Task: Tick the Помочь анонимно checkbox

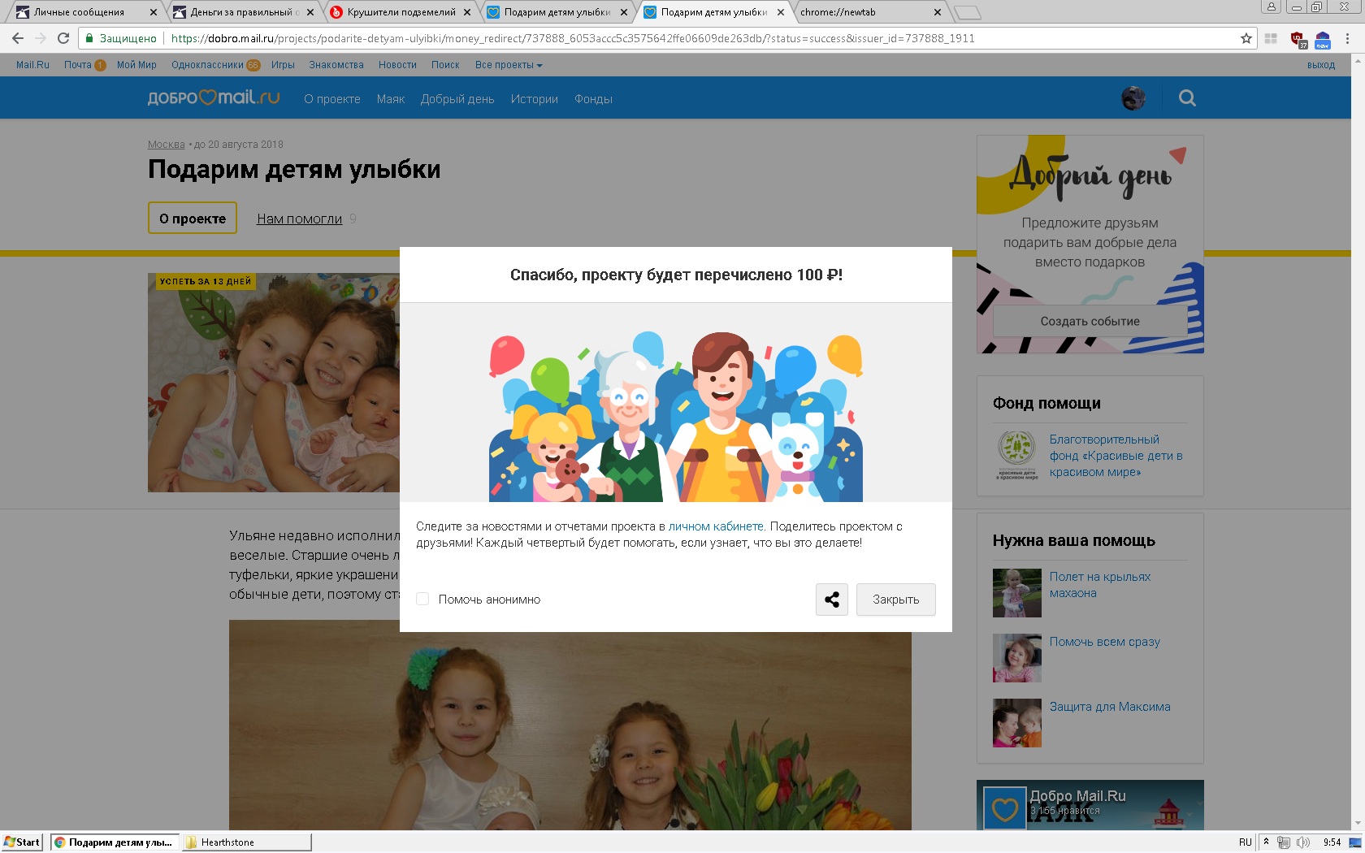Action: 422,599
